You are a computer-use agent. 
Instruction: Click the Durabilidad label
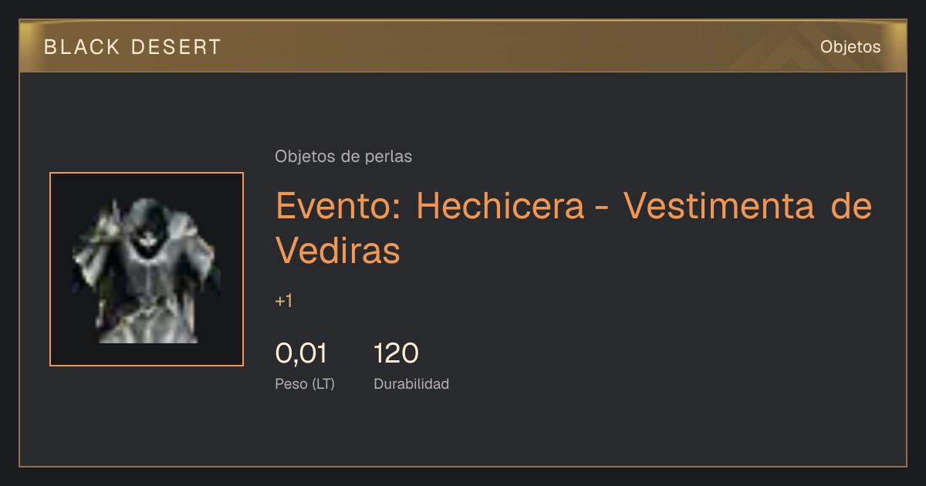(x=411, y=383)
